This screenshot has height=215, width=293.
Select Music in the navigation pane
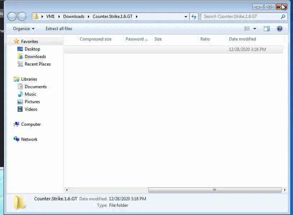click(31, 94)
